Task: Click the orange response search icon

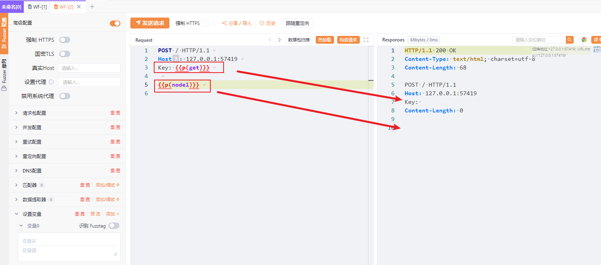Action: 570,40
